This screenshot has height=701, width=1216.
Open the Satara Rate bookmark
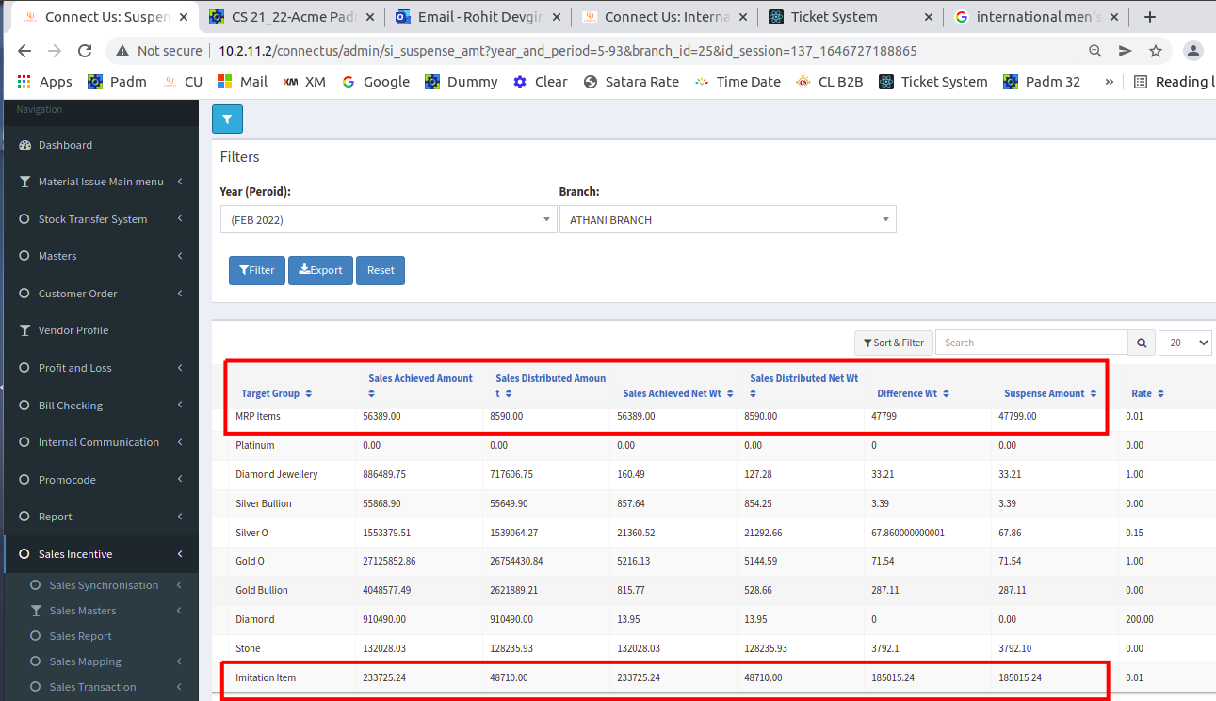coord(631,82)
